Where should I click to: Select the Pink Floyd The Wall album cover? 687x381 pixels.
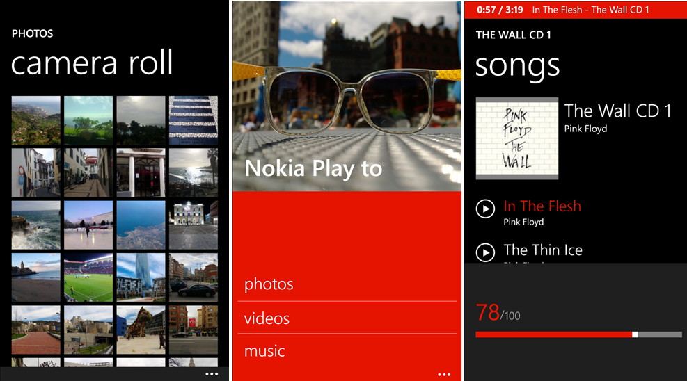[x=517, y=138]
